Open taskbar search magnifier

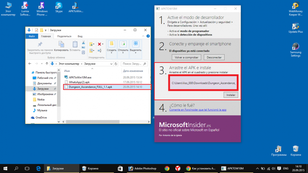click(16, 169)
